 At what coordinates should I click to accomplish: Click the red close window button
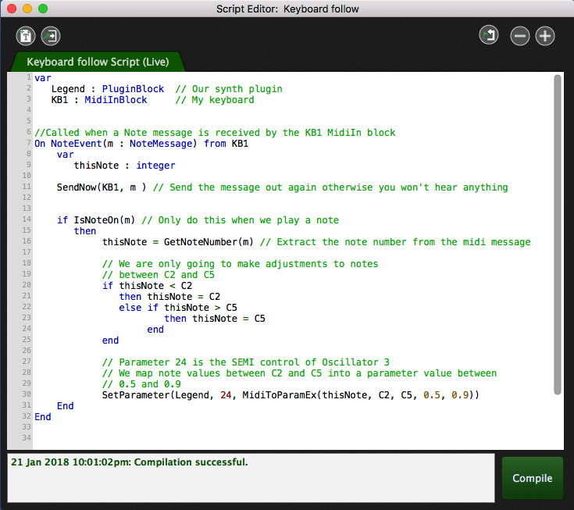[12, 9]
